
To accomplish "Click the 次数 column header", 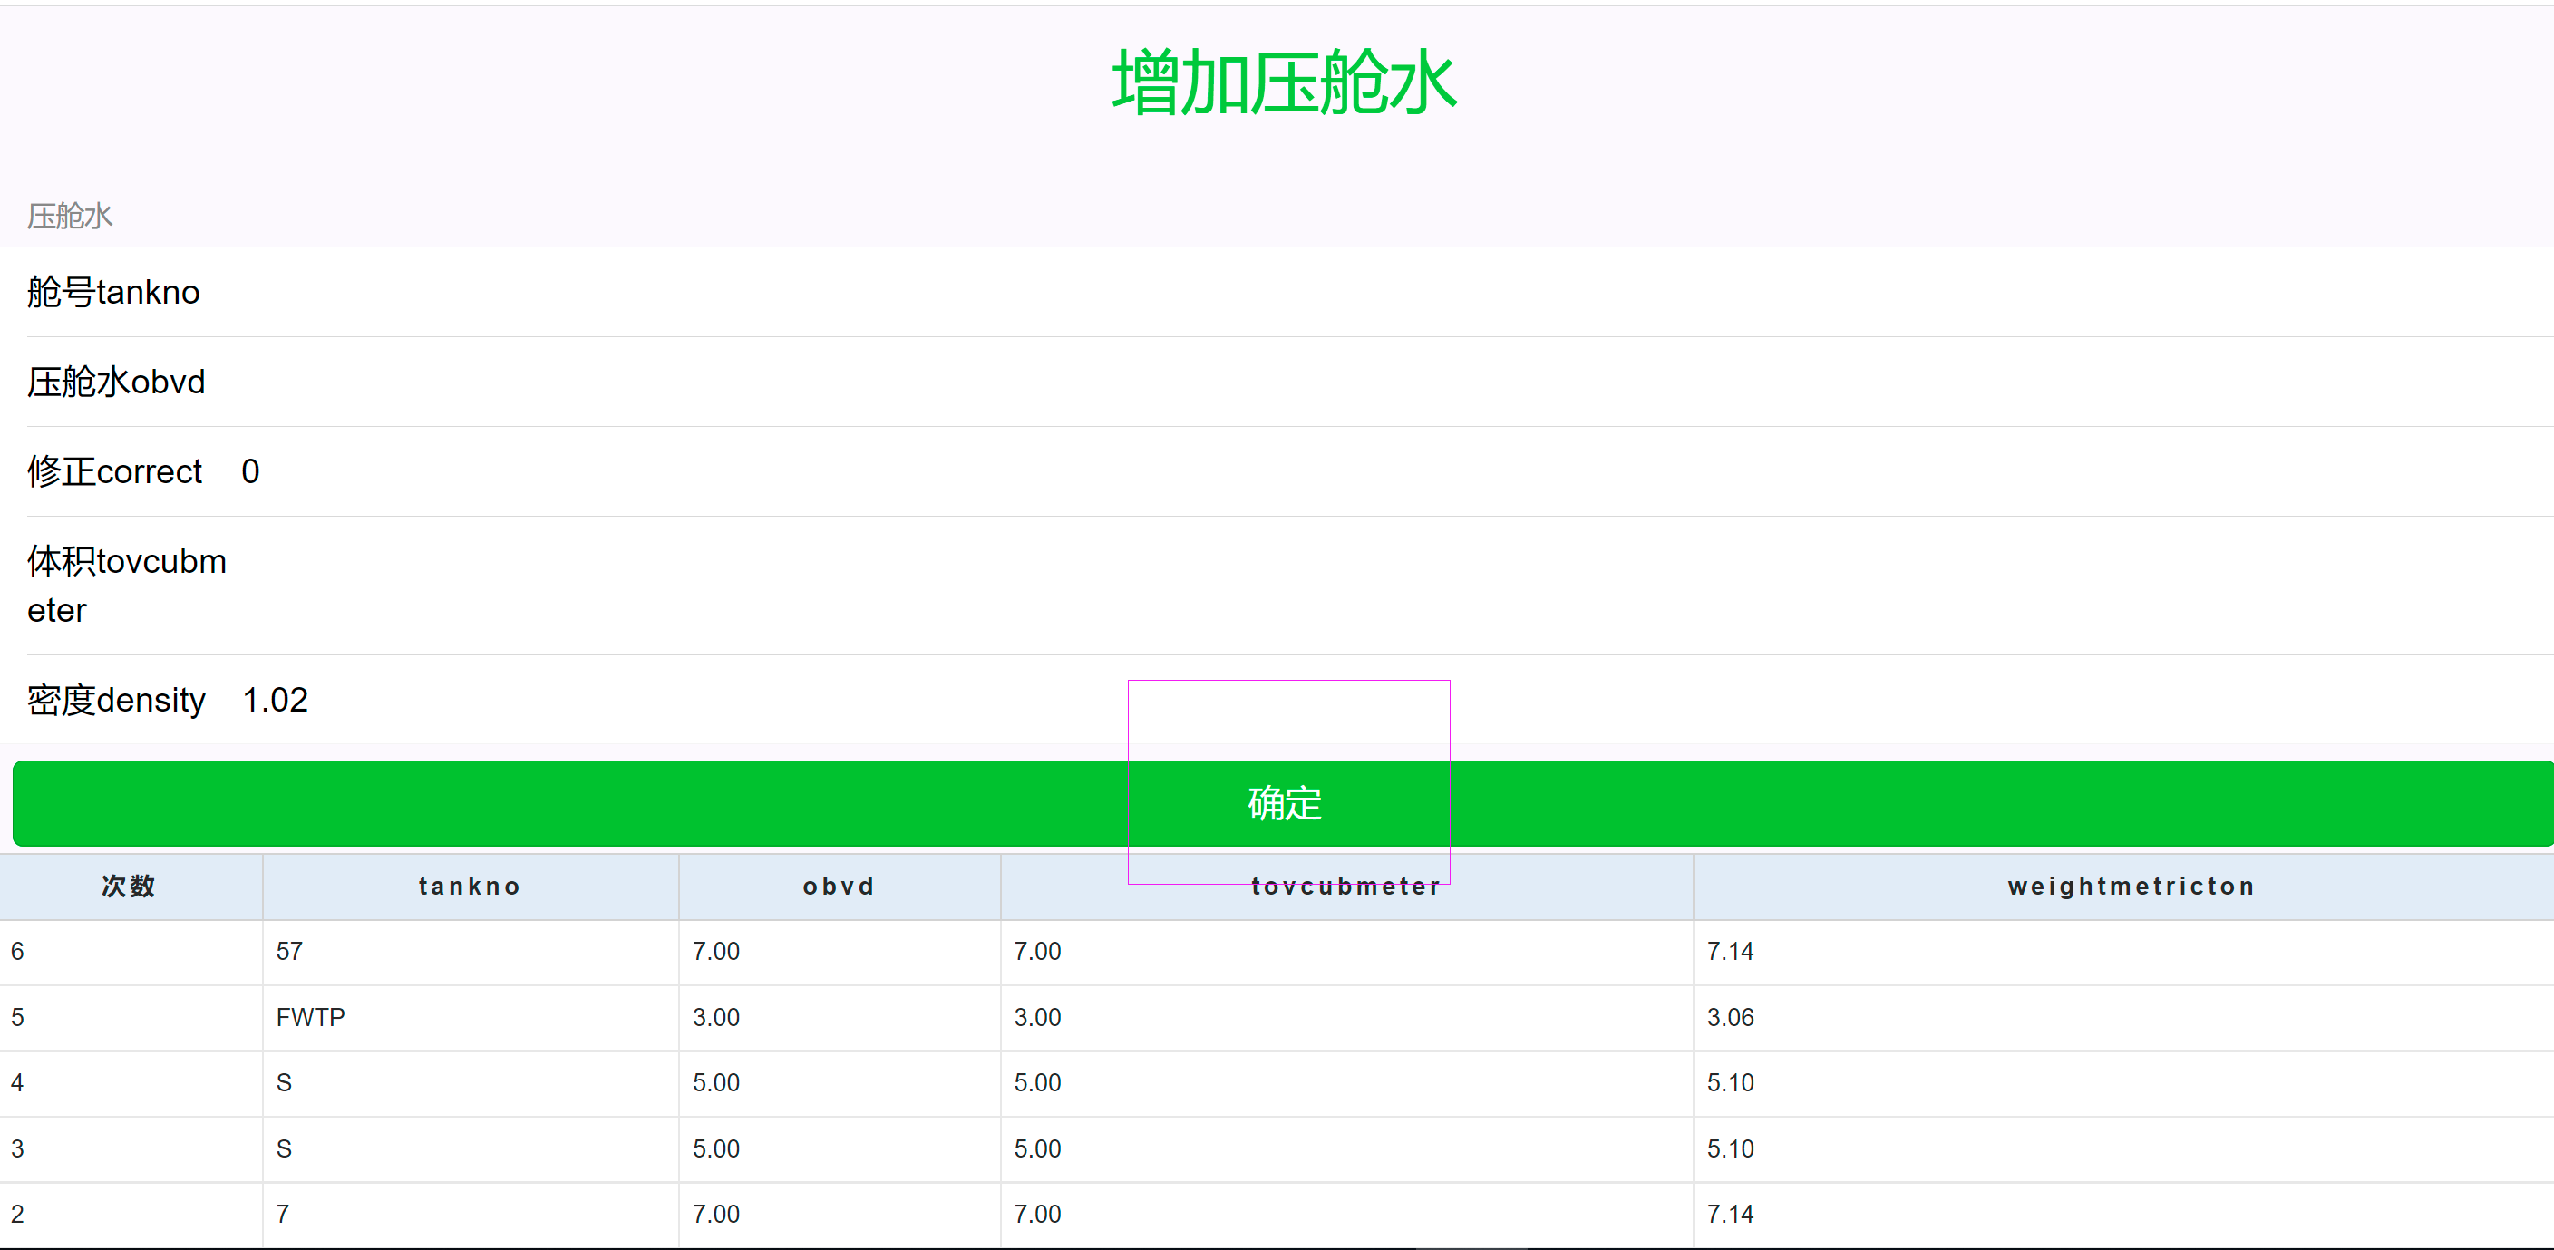I will click(130, 887).
